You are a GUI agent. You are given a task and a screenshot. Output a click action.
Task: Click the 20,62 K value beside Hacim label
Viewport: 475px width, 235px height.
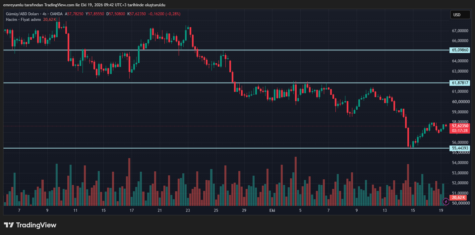coord(50,20)
